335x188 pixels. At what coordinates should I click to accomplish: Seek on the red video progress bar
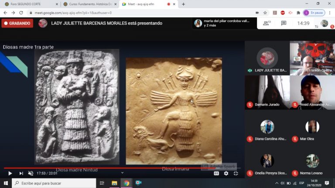(122, 168)
